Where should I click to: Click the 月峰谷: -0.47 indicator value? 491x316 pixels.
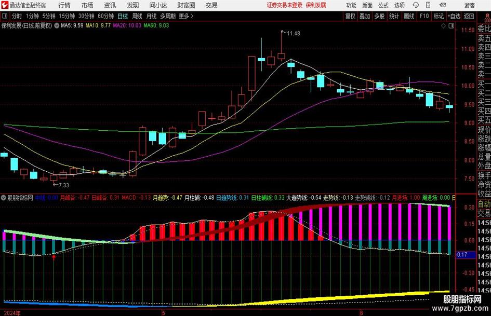point(75,198)
